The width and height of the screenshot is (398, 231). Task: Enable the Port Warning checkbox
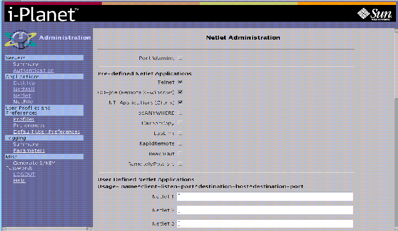(180, 58)
